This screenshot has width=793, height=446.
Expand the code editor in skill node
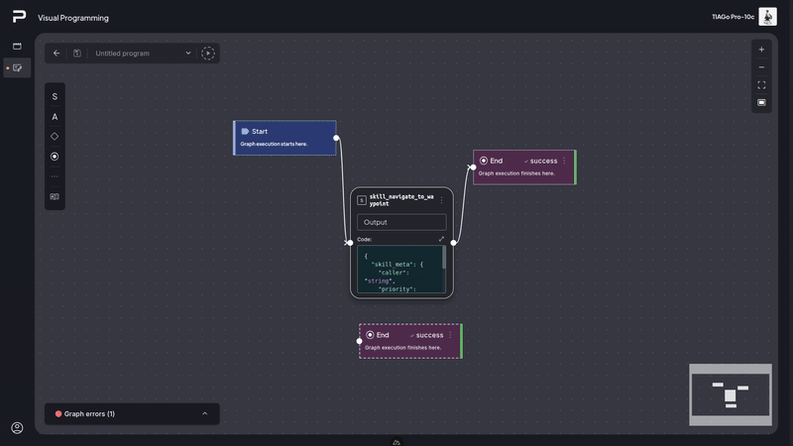(441, 239)
